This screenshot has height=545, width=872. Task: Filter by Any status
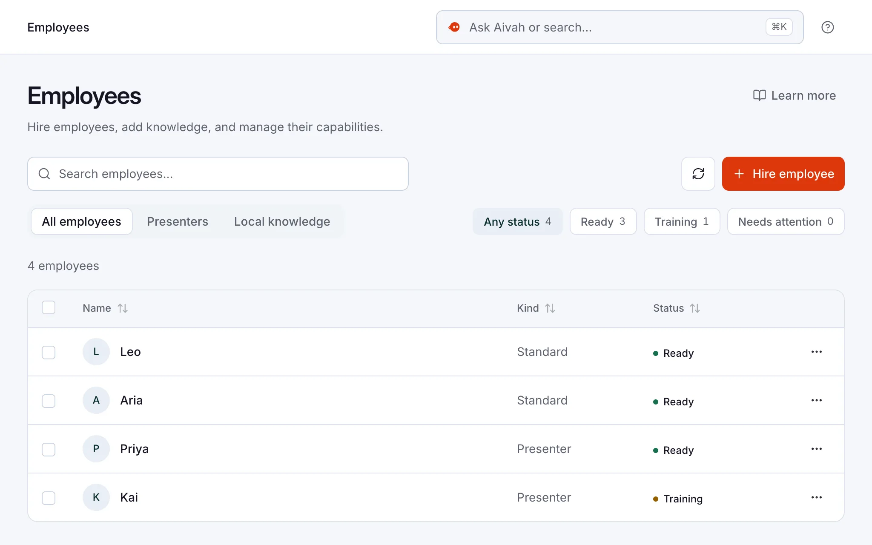518,221
